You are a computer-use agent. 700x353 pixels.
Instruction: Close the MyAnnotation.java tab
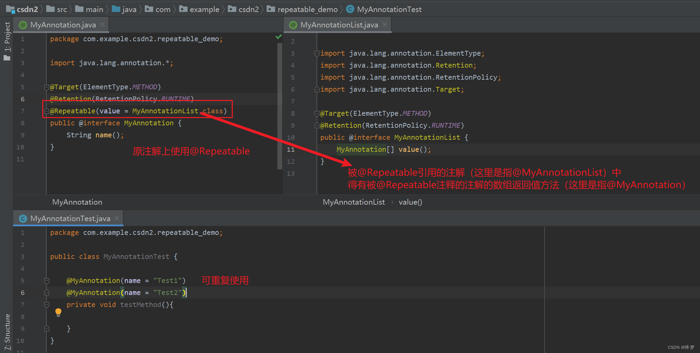(x=102, y=25)
